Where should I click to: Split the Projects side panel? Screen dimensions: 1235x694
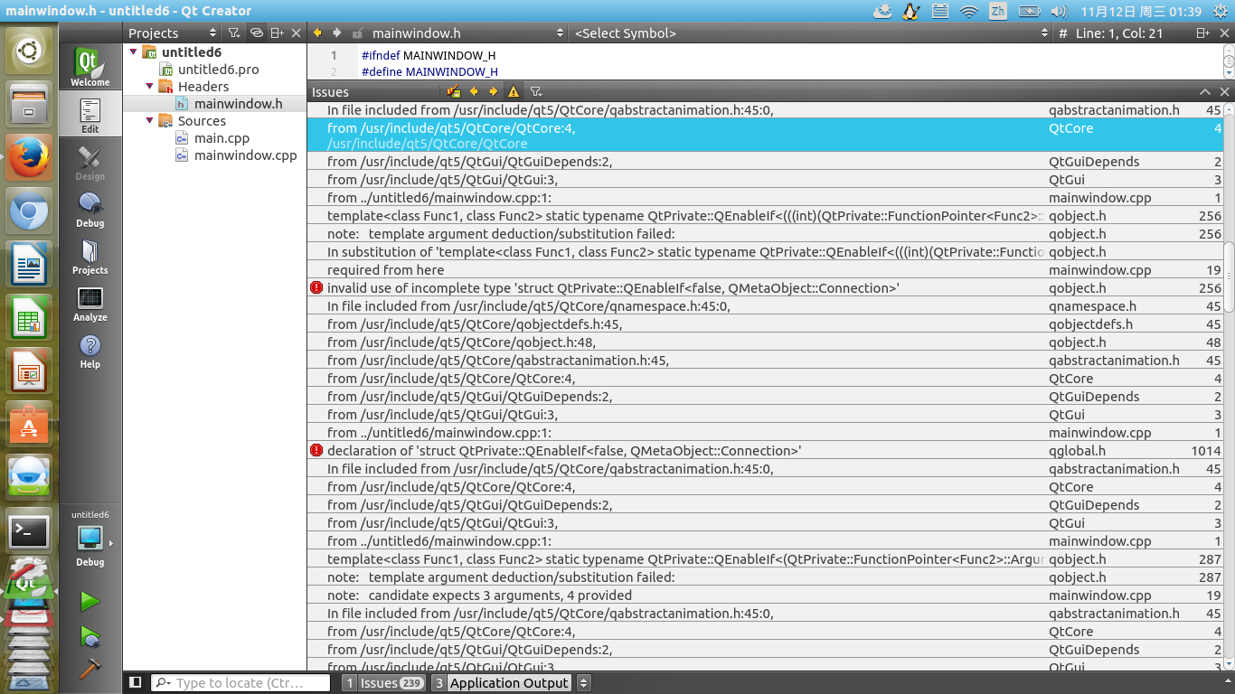[x=278, y=33]
